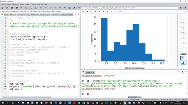Open the Consoles menu
Viewport: 188px width, 105px height.
[27, 4]
